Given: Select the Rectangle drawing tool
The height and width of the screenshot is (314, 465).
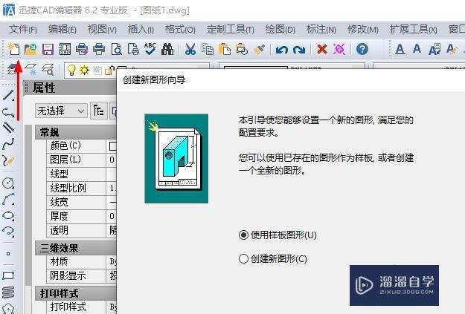Looking at the screenshot, I should [x=8, y=276].
